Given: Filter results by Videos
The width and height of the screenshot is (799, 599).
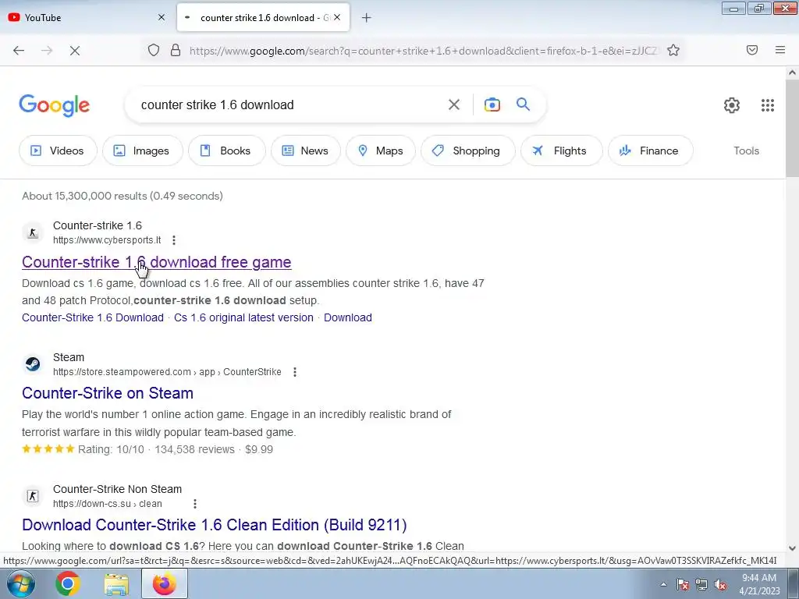Looking at the screenshot, I should click(58, 151).
